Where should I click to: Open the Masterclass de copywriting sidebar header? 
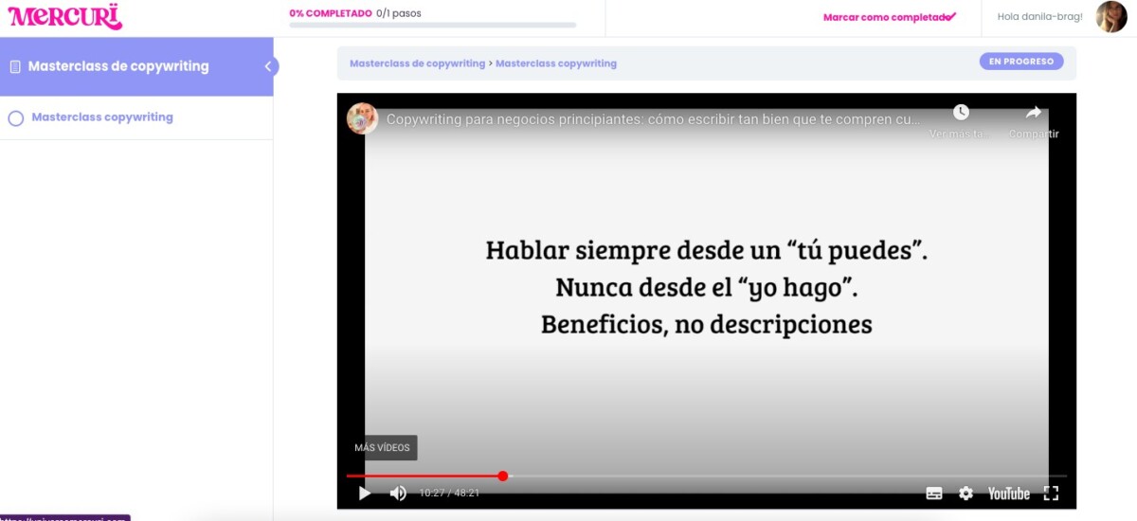pos(118,66)
